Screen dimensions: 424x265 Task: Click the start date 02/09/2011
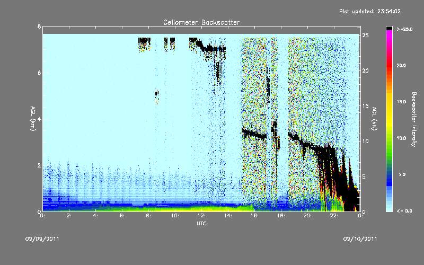point(42,239)
